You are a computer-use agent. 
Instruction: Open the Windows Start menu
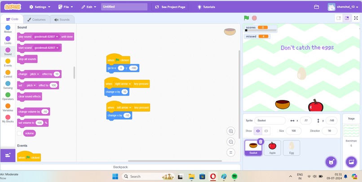point(115,177)
